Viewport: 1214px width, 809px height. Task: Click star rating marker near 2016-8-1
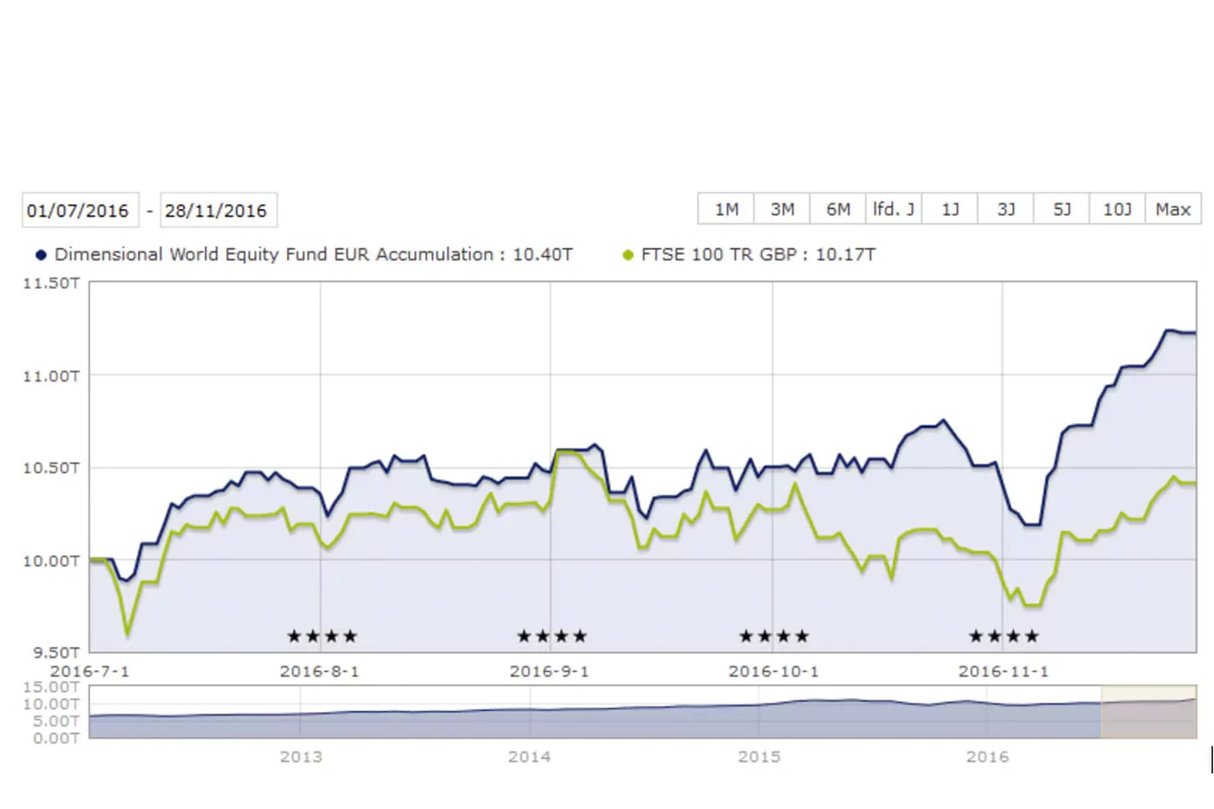point(322,636)
